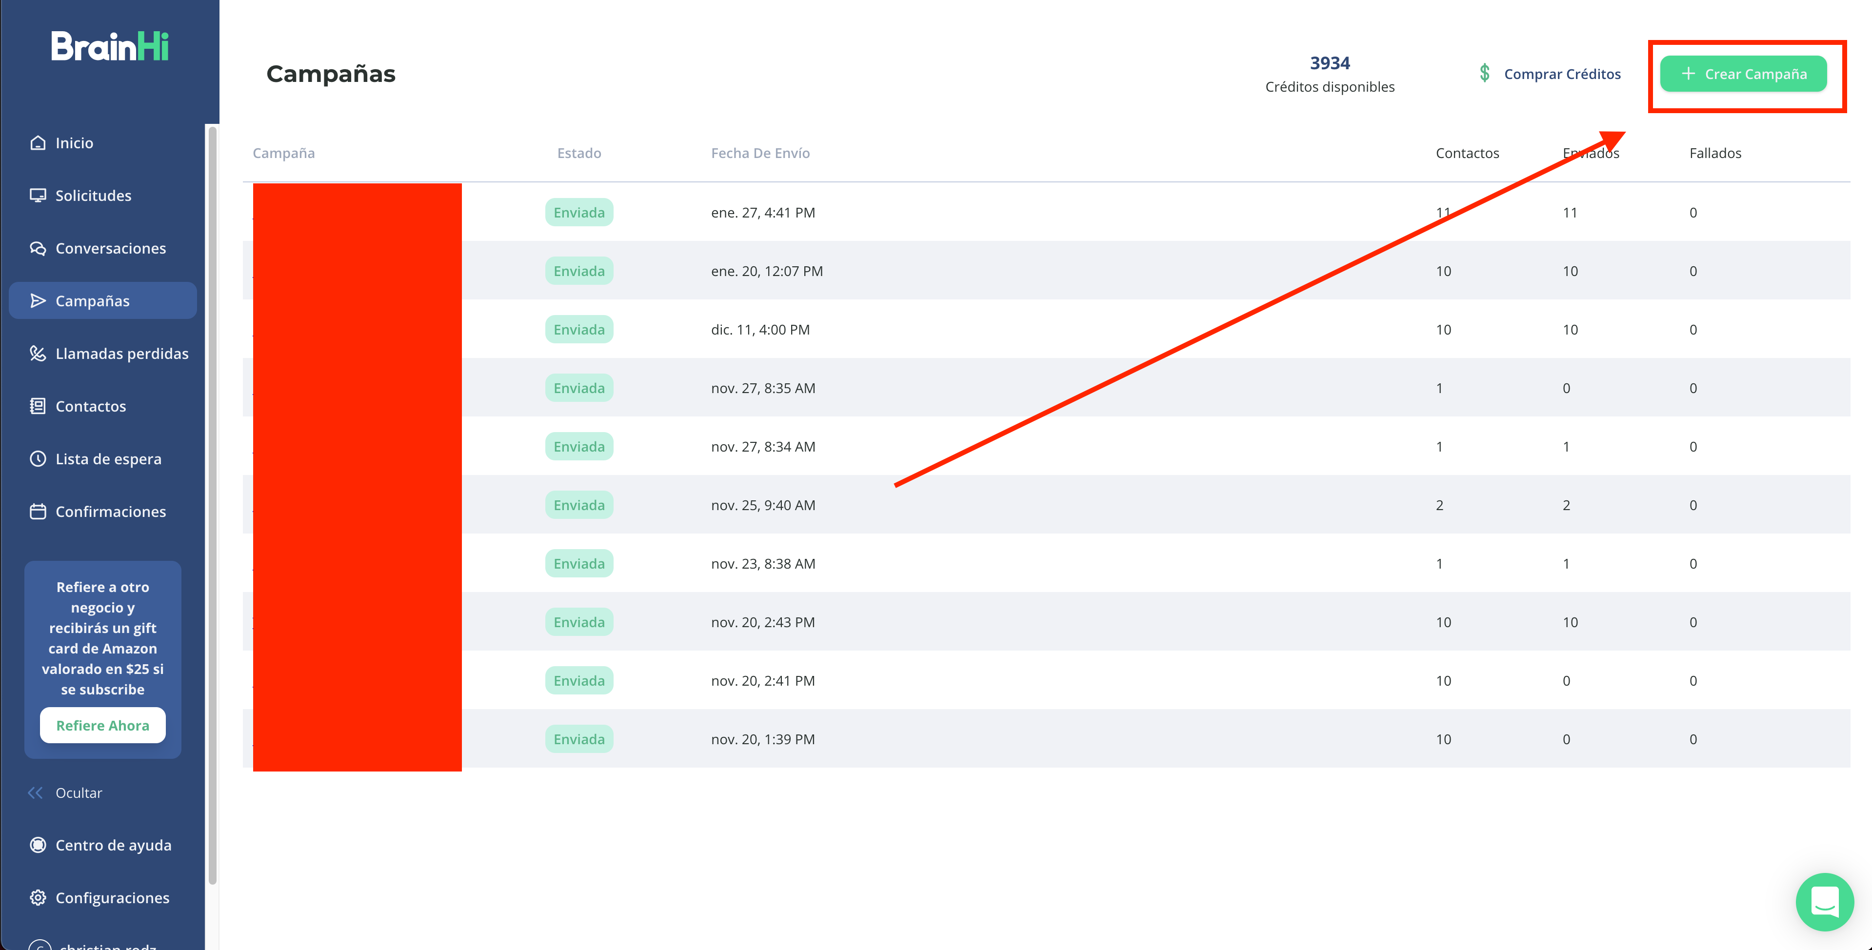Open the Contactos address book icon
This screenshot has width=1872, height=950.
38,406
